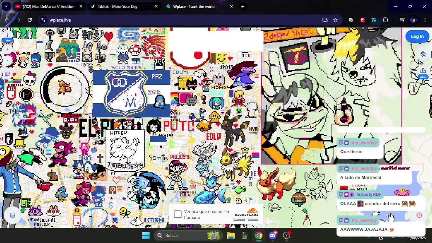
Task: Close the Wplace tab
Action: click(232, 6)
